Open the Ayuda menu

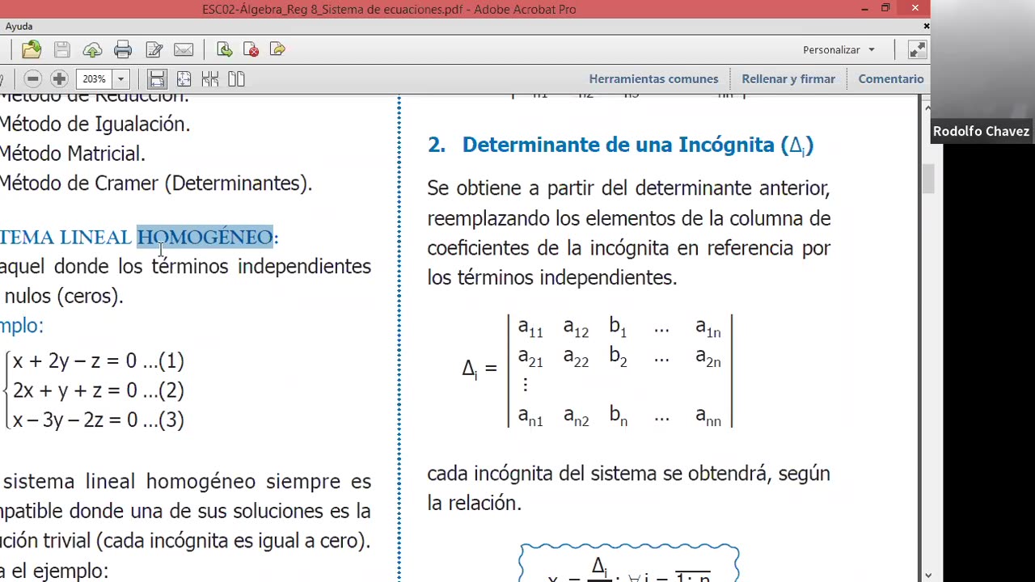(x=19, y=27)
